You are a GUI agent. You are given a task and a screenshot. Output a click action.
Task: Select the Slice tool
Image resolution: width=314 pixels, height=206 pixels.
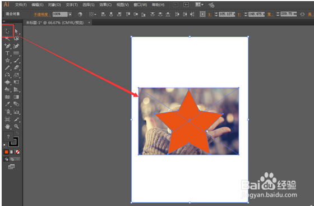pos(16,120)
